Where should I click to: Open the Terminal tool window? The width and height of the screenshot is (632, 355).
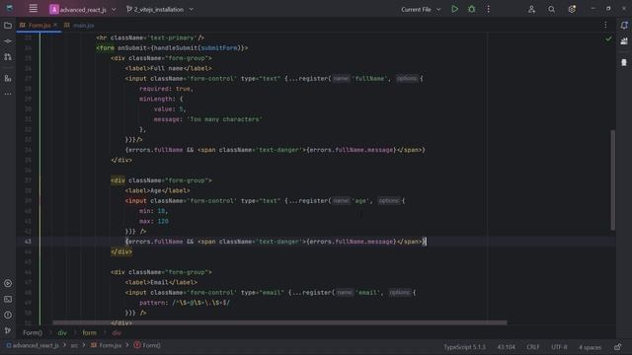tap(8, 299)
